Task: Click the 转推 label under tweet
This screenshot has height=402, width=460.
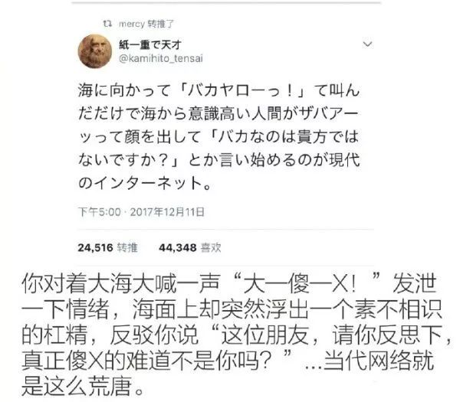Action: pyautogui.click(x=127, y=248)
